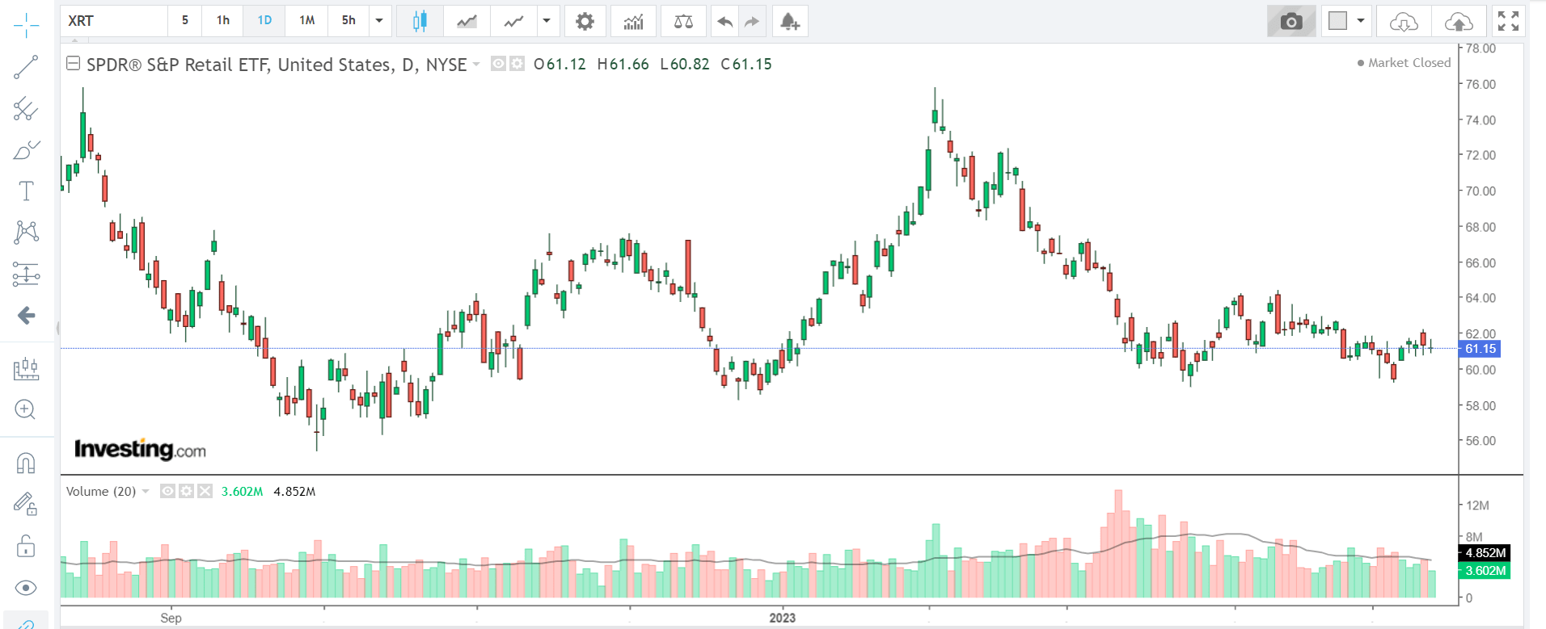The width and height of the screenshot is (1546, 629).
Task: Enter fullscreen mode
Action: 1508,21
